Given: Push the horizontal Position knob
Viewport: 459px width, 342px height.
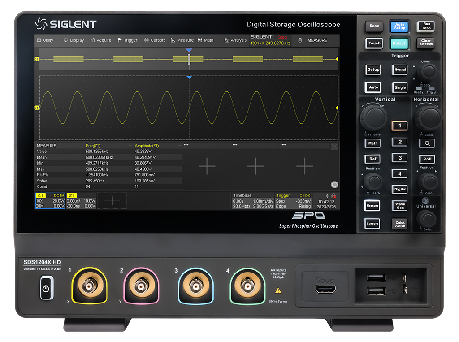Looking at the screenshot, I should pyautogui.click(x=428, y=181).
